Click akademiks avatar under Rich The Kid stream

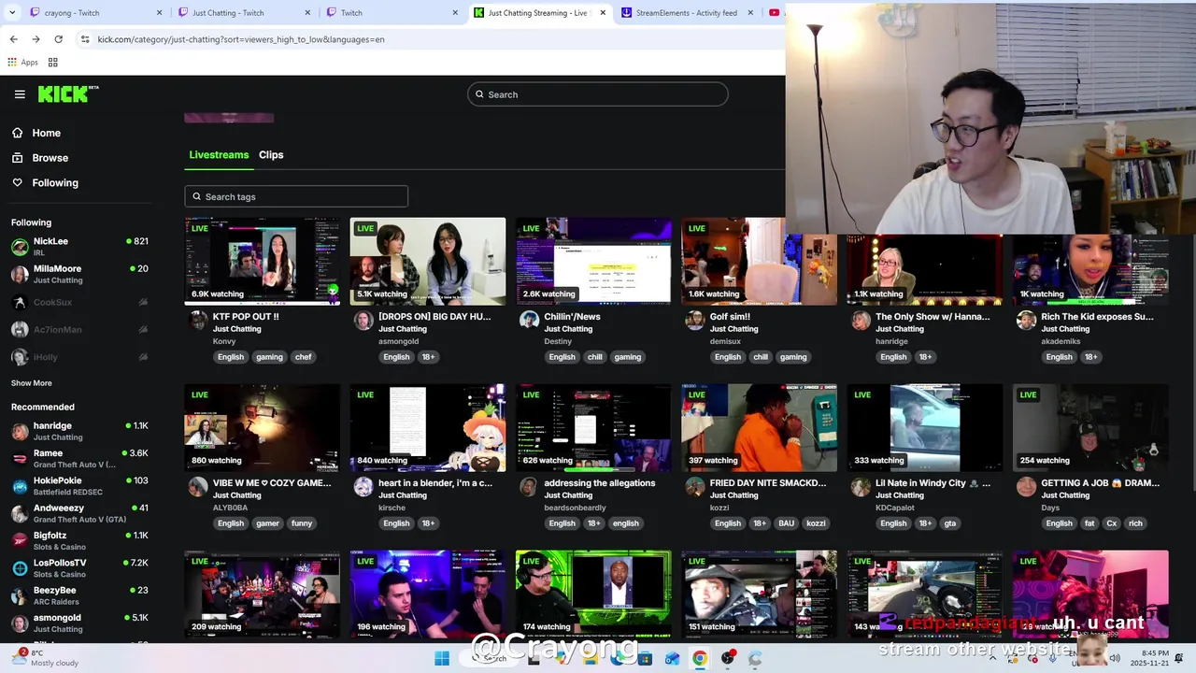(1026, 321)
